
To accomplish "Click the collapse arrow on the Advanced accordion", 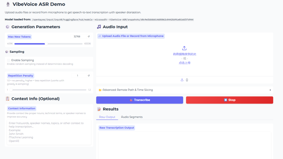I will point(270,90).
